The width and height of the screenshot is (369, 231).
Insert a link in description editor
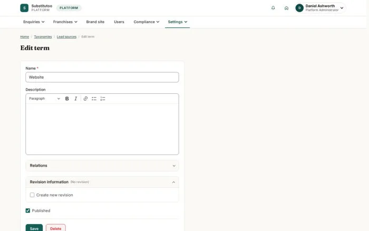[x=85, y=99]
